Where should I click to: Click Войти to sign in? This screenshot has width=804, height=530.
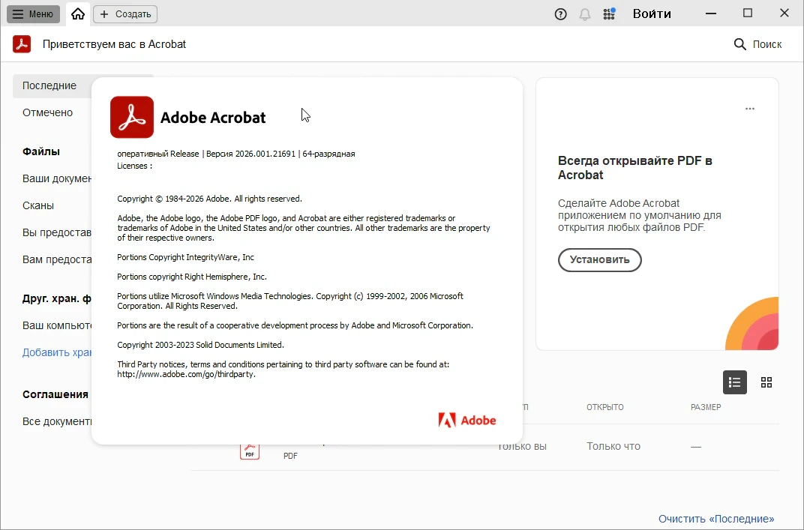pos(652,13)
